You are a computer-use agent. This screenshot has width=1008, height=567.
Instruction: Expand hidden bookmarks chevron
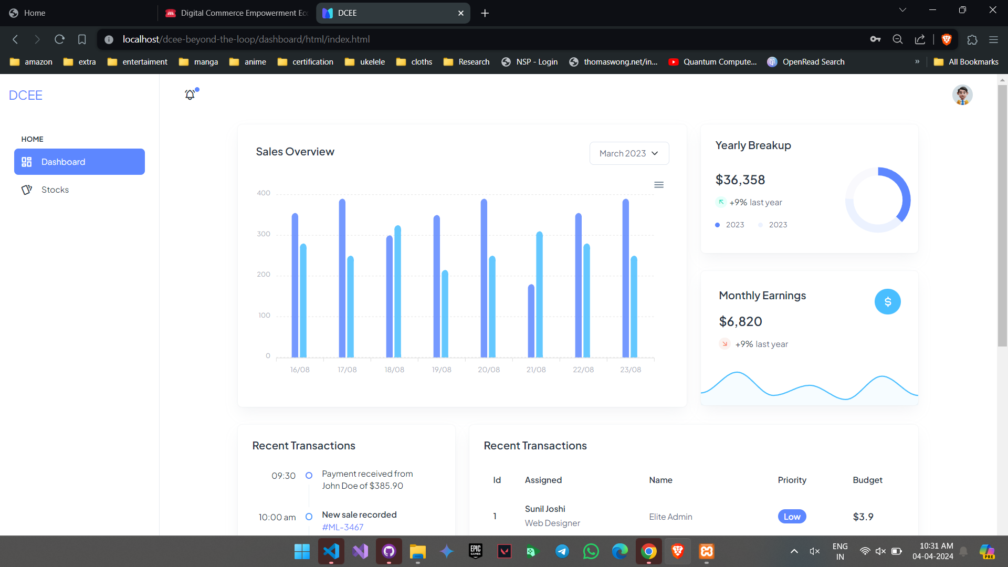tap(917, 62)
